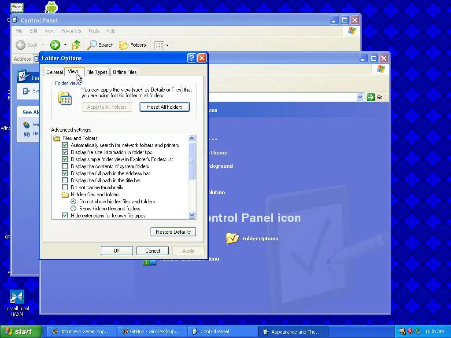451x338 pixels.
Task: Click the first system tray icon
Action: point(403,332)
